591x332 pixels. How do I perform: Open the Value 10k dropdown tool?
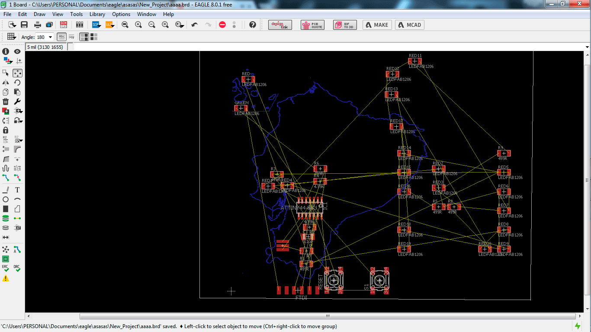(x=19, y=140)
